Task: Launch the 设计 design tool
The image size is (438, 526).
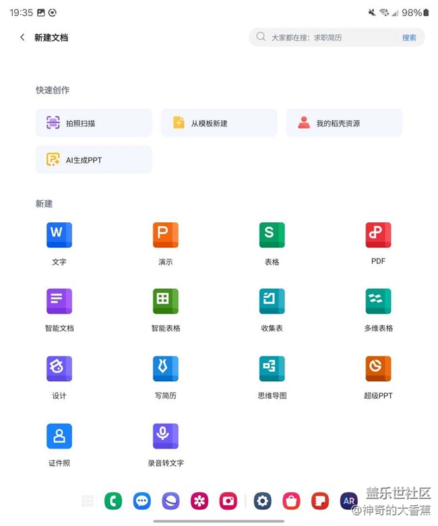Action: pyautogui.click(x=59, y=369)
